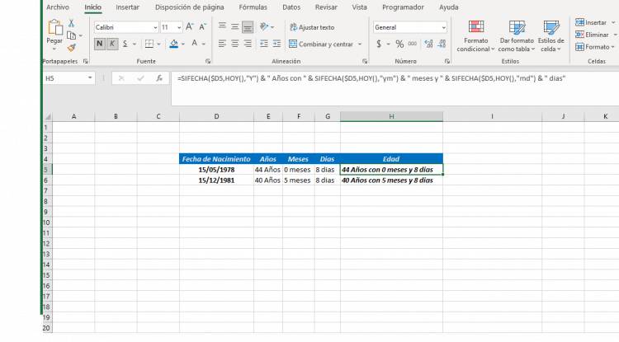
Task: Expand the General number format dropdown
Action: [x=443, y=27]
